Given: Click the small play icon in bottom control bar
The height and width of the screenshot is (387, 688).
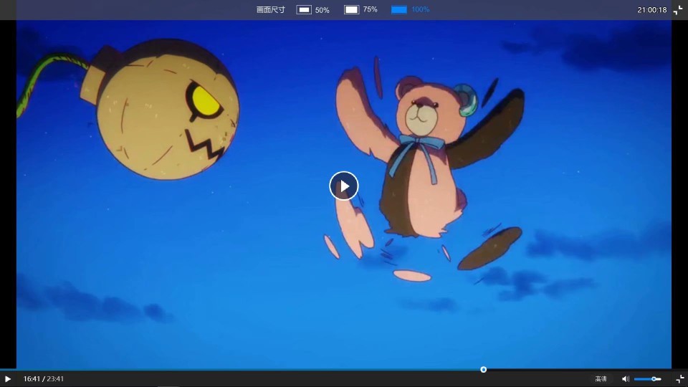Looking at the screenshot, I should pos(8,379).
